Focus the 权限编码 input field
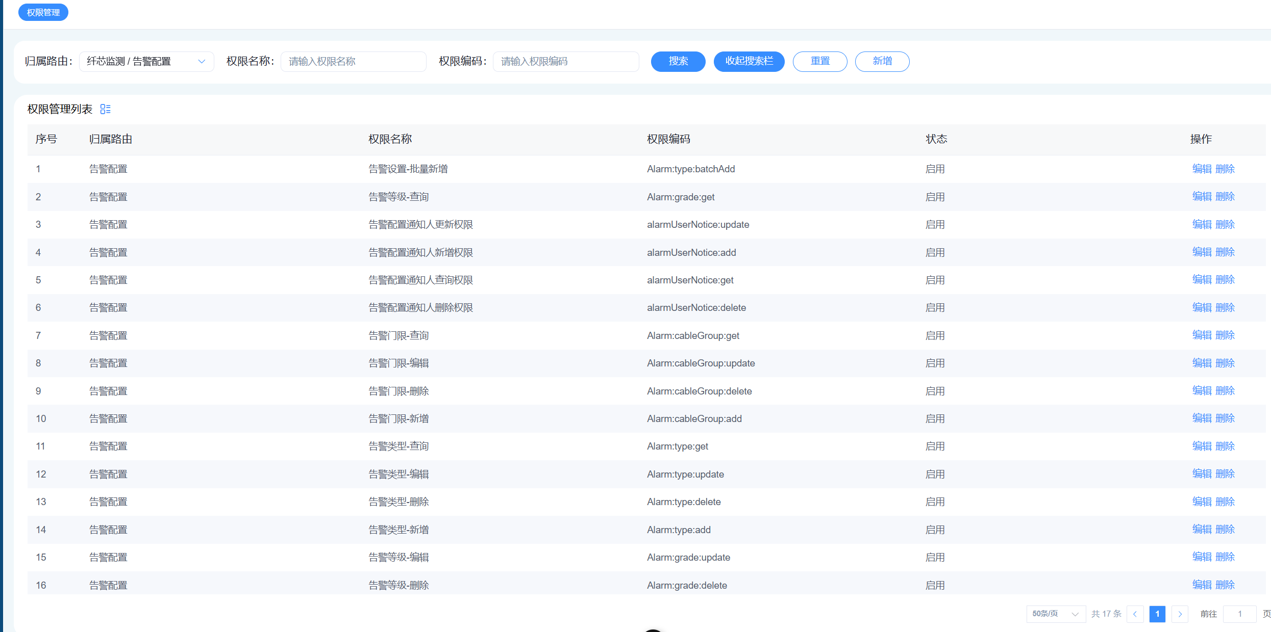1271x632 pixels. point(565,61)
